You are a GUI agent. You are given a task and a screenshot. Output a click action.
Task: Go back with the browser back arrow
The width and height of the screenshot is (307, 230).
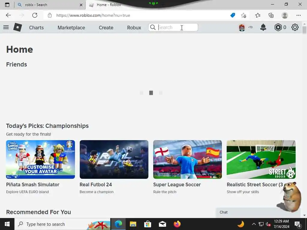pos(8,15)
